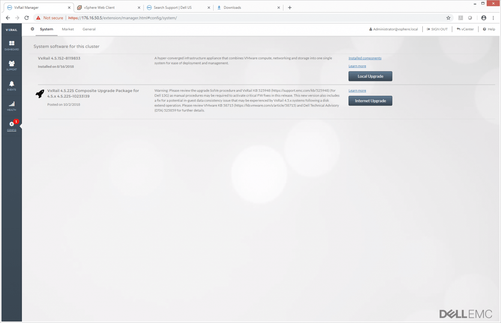
Task: Close the VxRail Manager tab
Action: [69, 8]
